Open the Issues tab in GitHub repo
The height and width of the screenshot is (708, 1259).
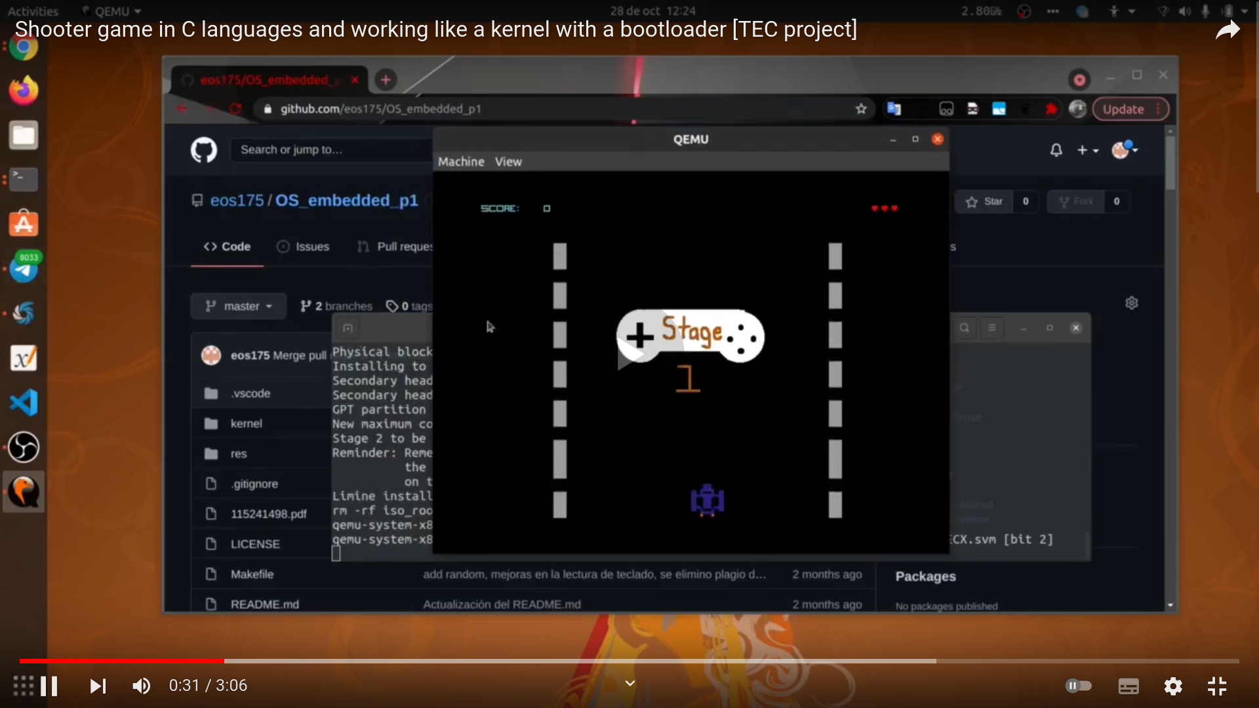(x=312, y=246)
